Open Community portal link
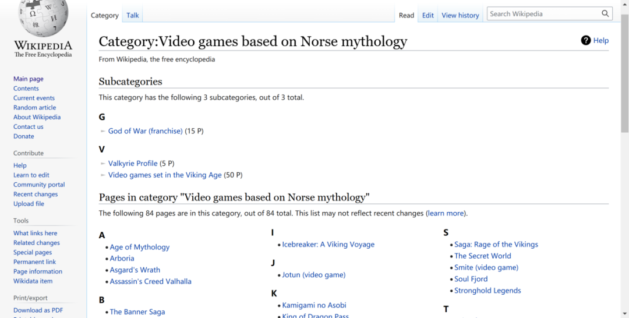This screenshot has height=318, width=629. (39, 185)
